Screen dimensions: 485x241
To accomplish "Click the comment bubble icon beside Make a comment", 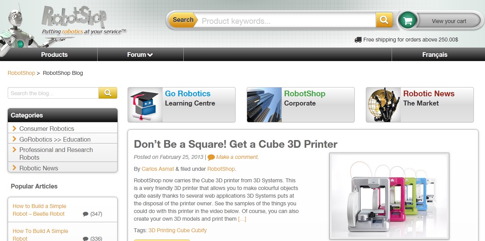I will coord(211,157).
